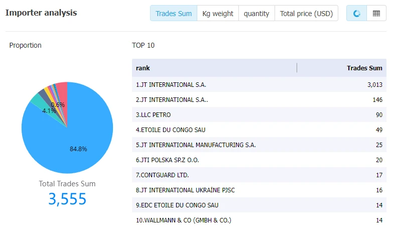393x235 pixels.
Task: Click the total 3,555 trades figure
Action: (67, 199)
